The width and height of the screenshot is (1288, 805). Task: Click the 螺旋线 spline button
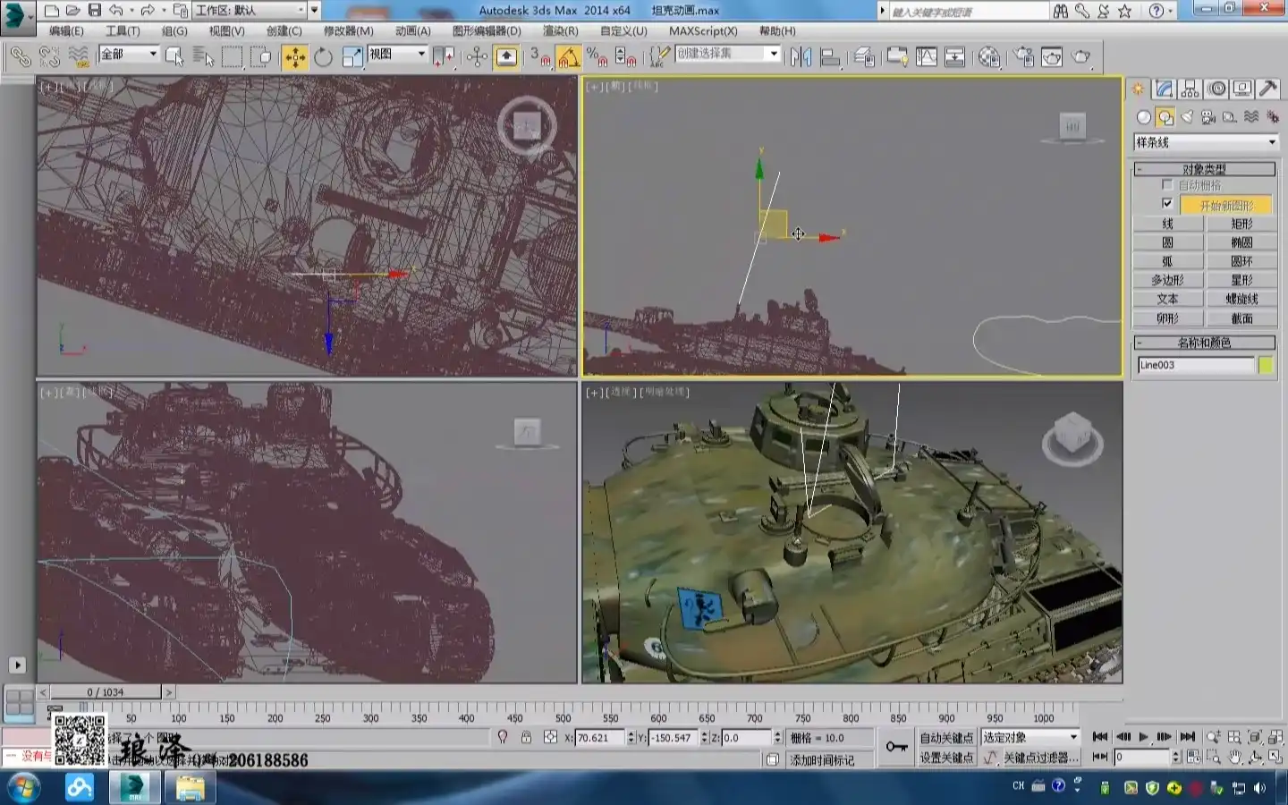coord(1243,299)
